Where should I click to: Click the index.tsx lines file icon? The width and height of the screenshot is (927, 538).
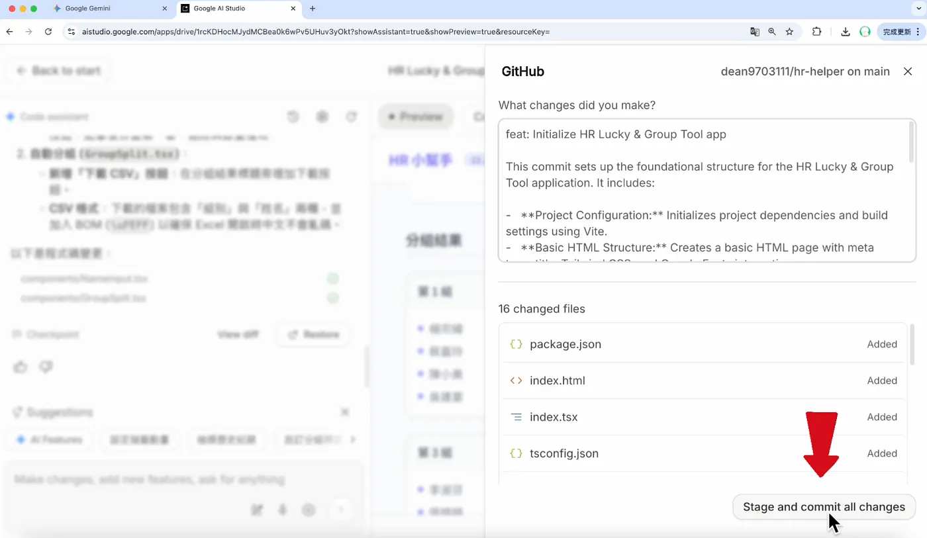tap(516, 417)
